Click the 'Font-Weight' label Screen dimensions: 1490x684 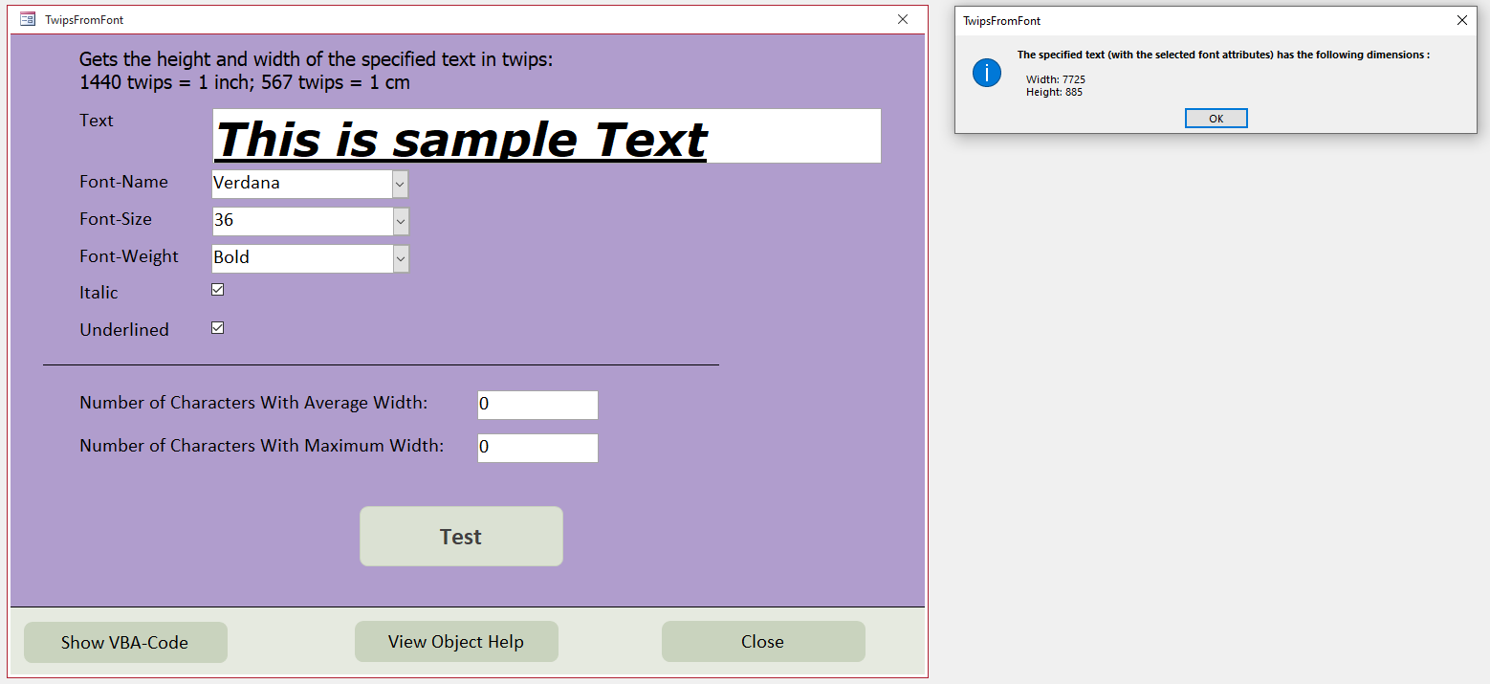129,256
